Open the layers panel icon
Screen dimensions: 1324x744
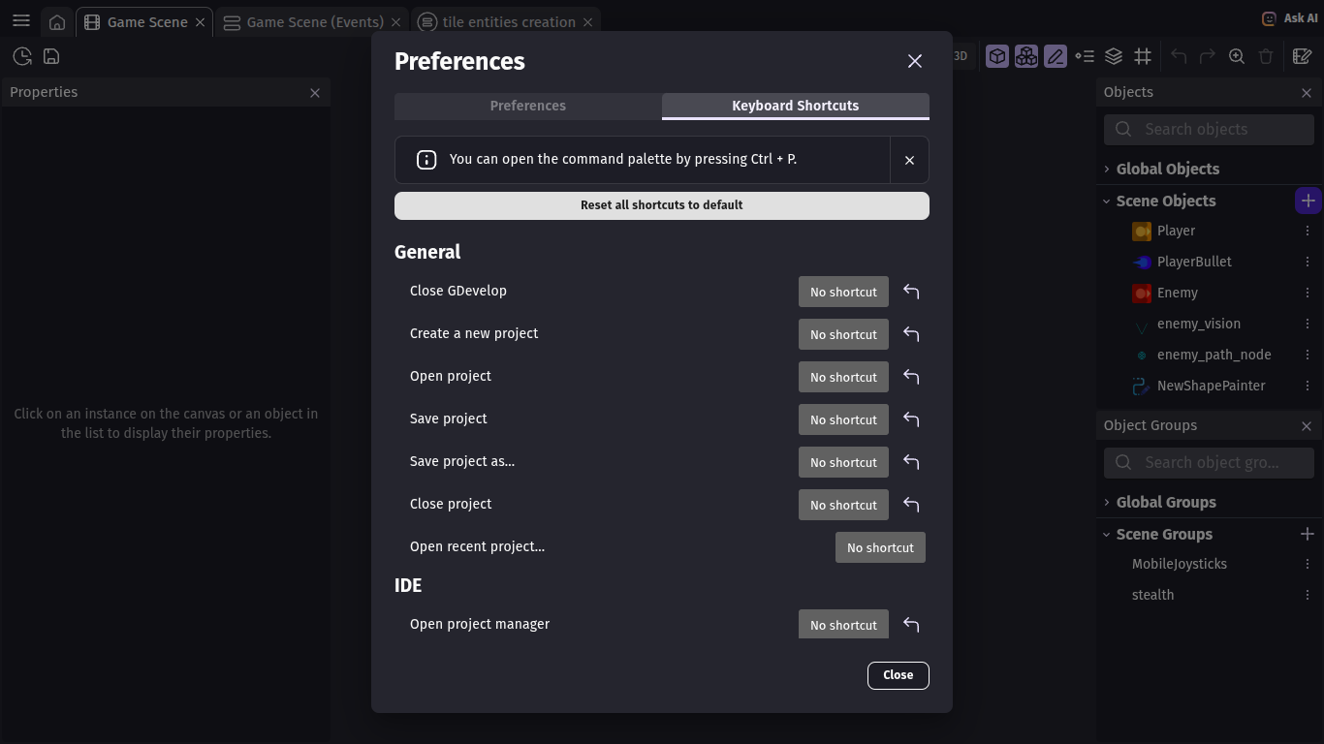point(1114,56)
